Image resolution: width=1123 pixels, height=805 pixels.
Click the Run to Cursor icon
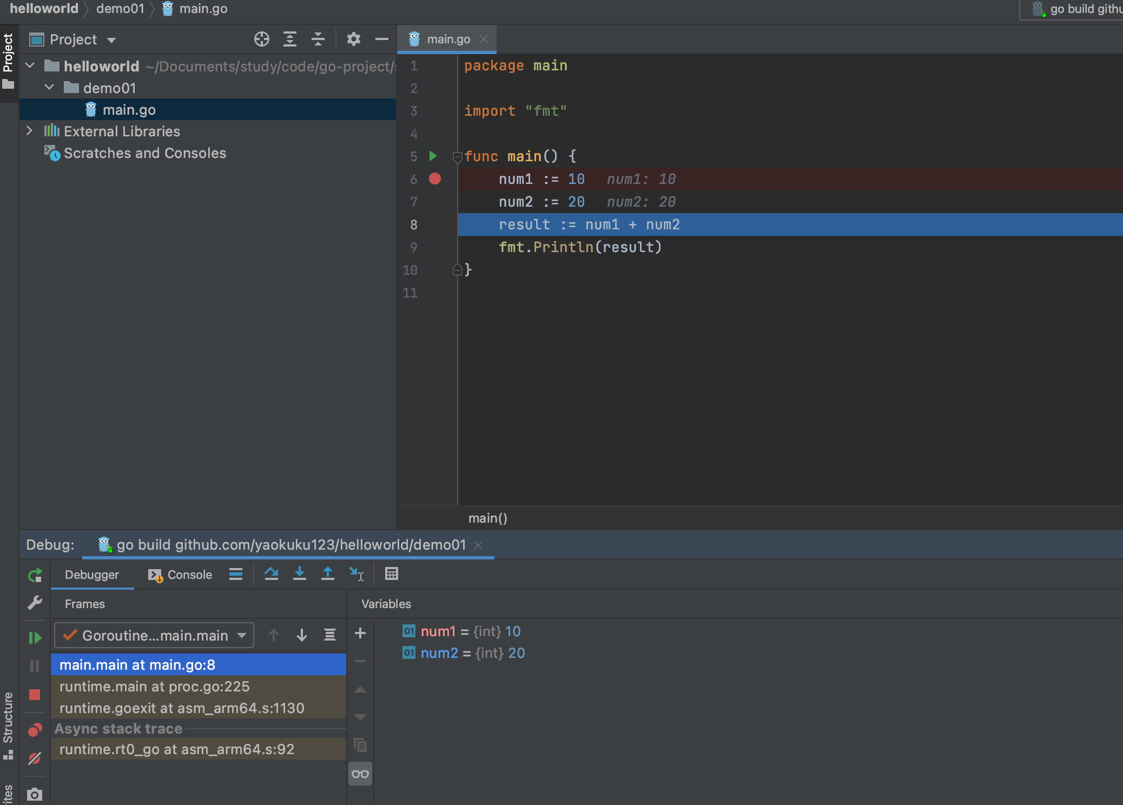(356, 573)
